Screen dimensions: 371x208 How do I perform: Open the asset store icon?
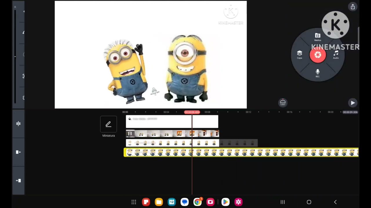(283, 103)
